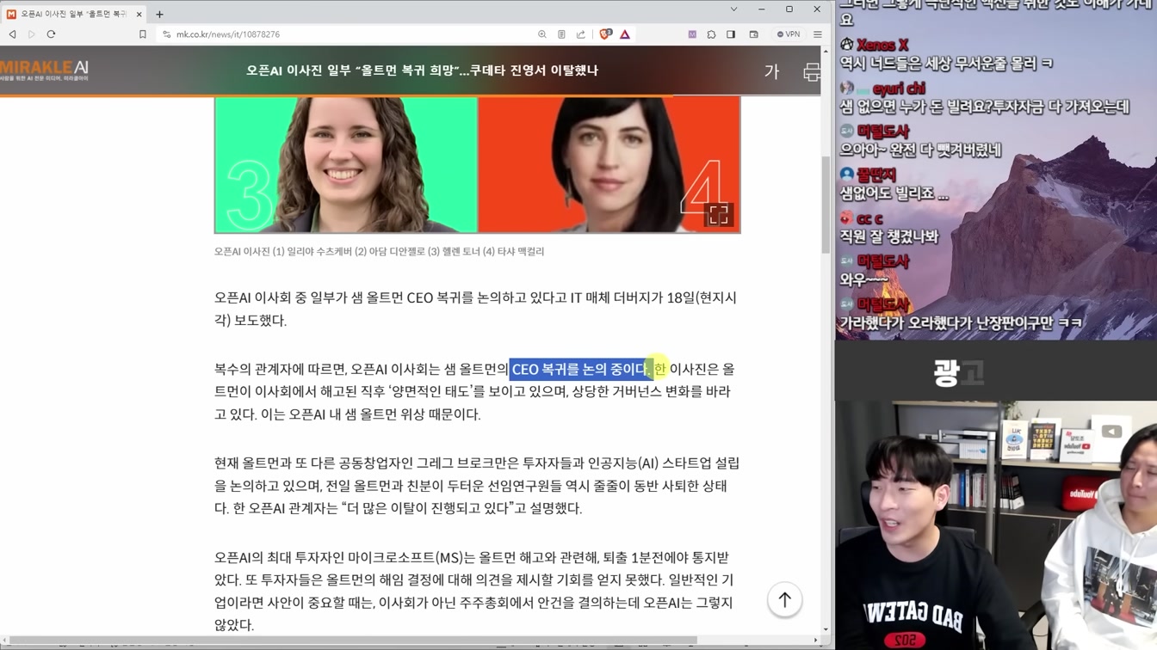
Task: Click the sticky headline 오픈AI 이사진 일부 올트먼 복귀 희망
Action: pos(422,71)
